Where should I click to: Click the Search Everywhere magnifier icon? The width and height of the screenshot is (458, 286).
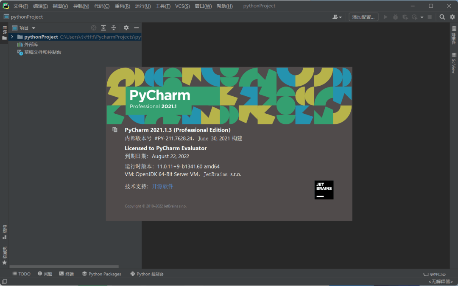click(442, 17)
